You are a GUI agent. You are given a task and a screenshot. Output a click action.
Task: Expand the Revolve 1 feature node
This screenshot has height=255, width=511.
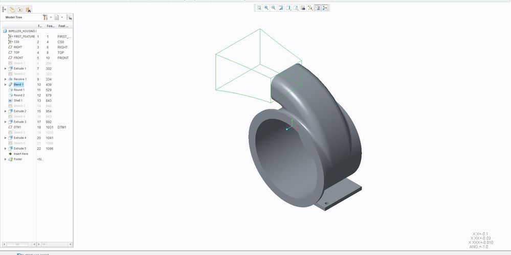[5, 79]
